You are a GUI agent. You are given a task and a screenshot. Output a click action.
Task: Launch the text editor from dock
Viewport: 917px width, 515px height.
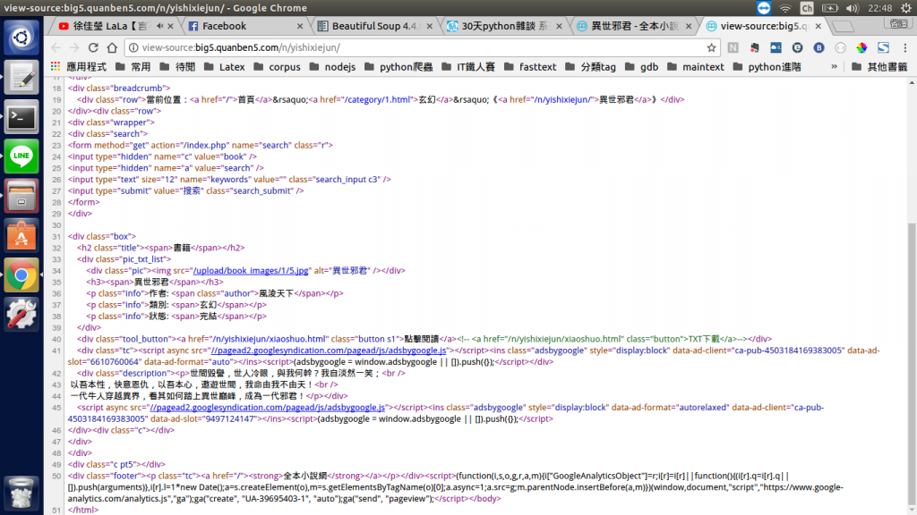[21, 77]
